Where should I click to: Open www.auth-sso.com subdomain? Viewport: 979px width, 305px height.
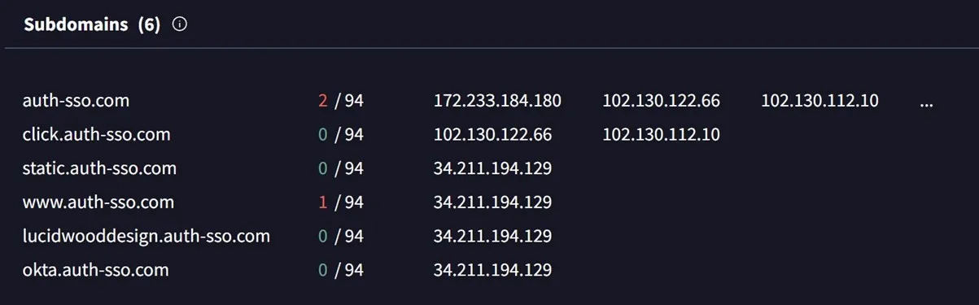pyautogui.click(x=98, y=202)
